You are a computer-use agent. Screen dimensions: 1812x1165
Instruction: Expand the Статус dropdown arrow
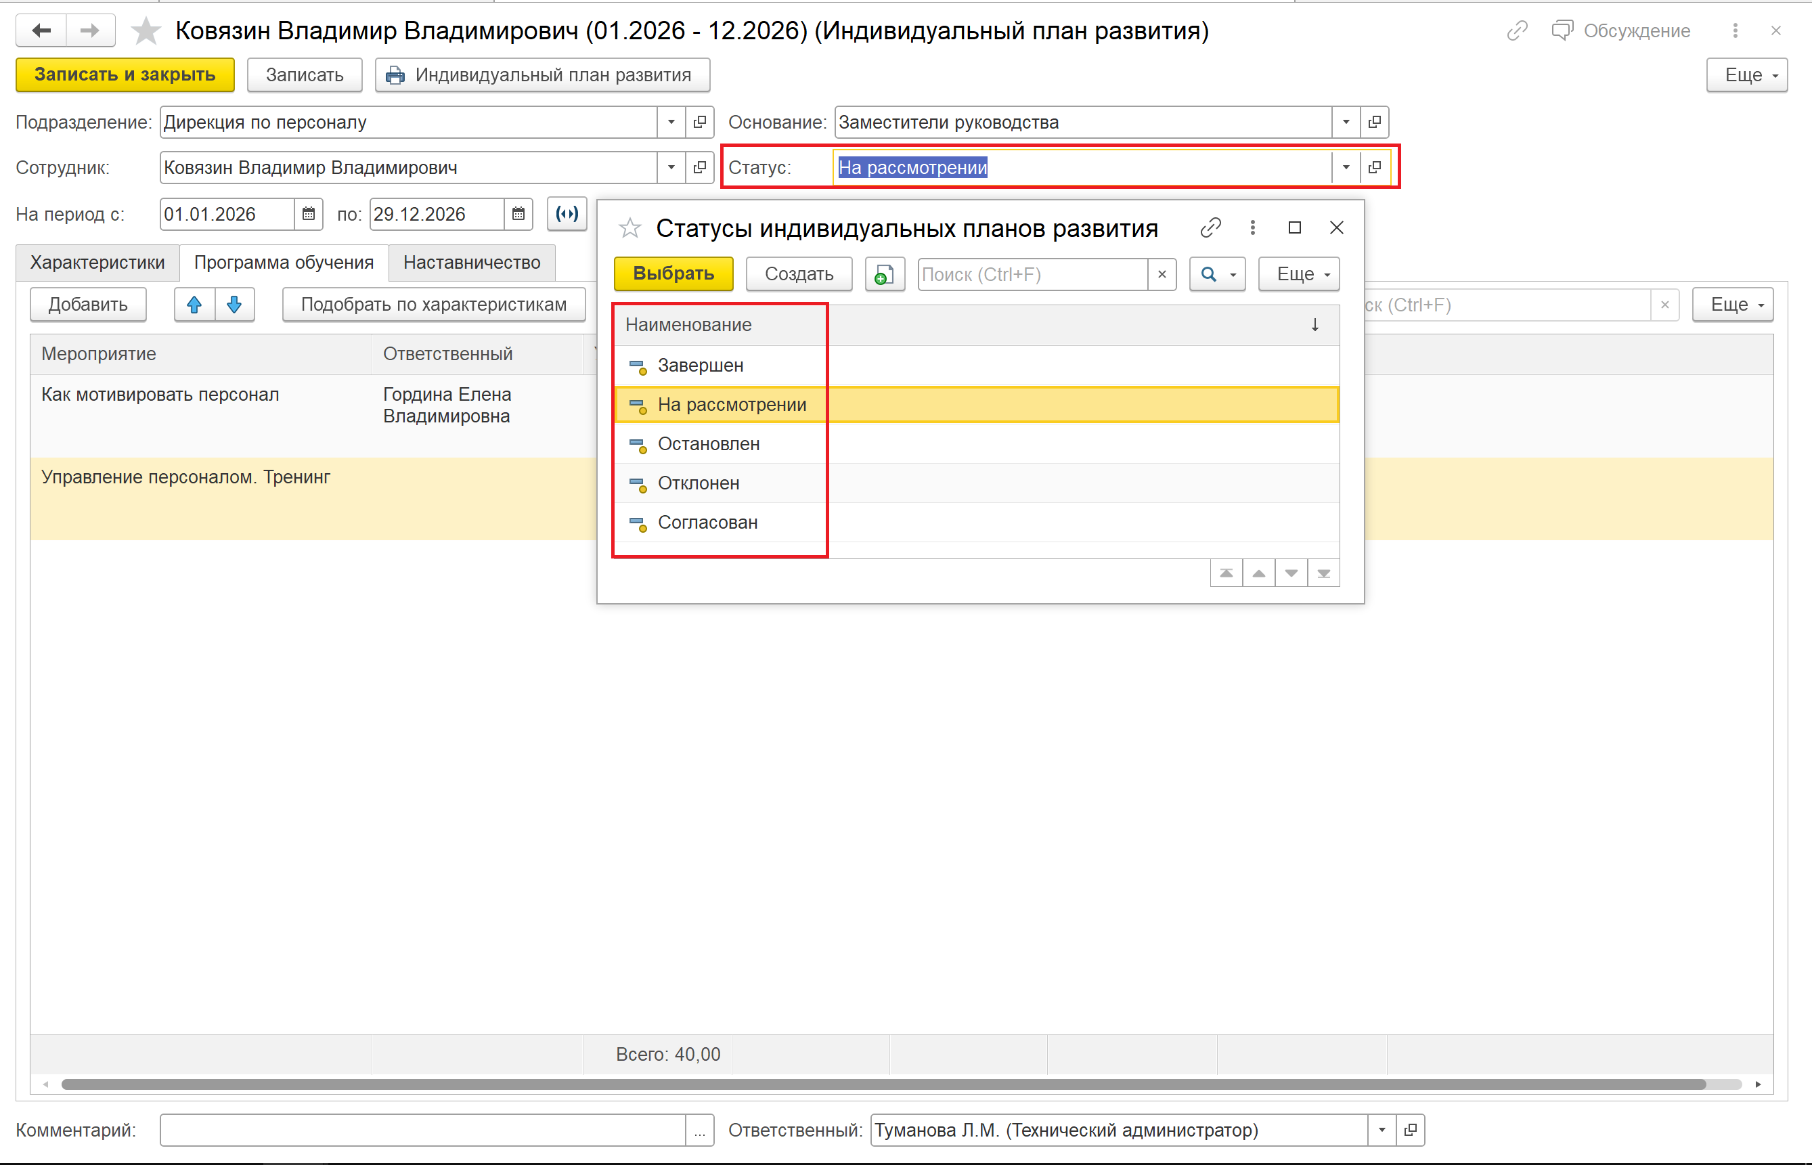click(x=1346, y=167)
